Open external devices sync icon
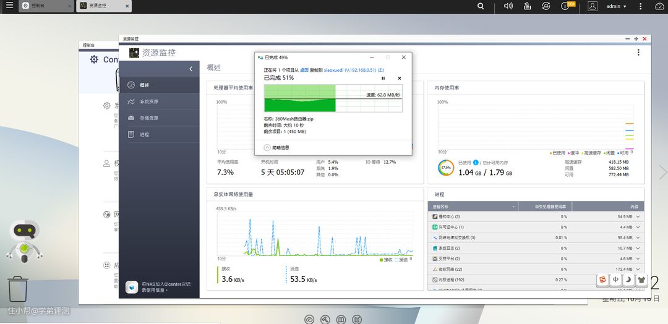This screenshot has height=324, width=668. point(546,6)
